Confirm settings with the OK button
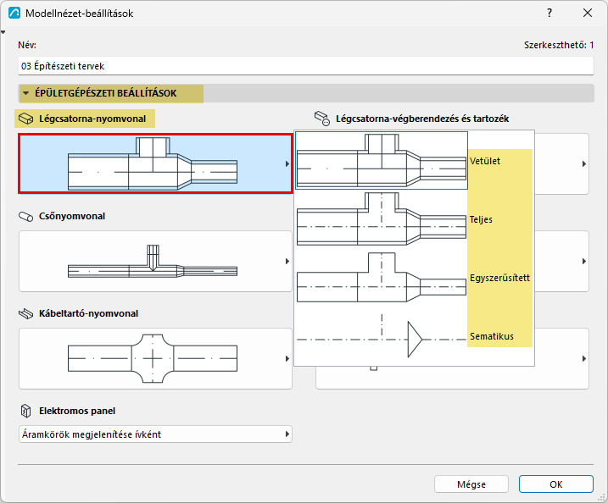 556,484
